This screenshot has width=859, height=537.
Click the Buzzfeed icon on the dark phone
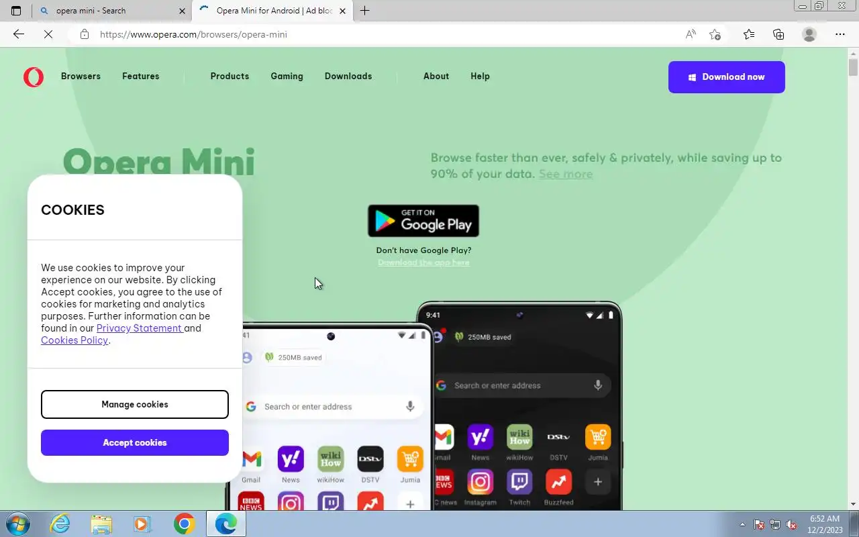coord(558,481)
